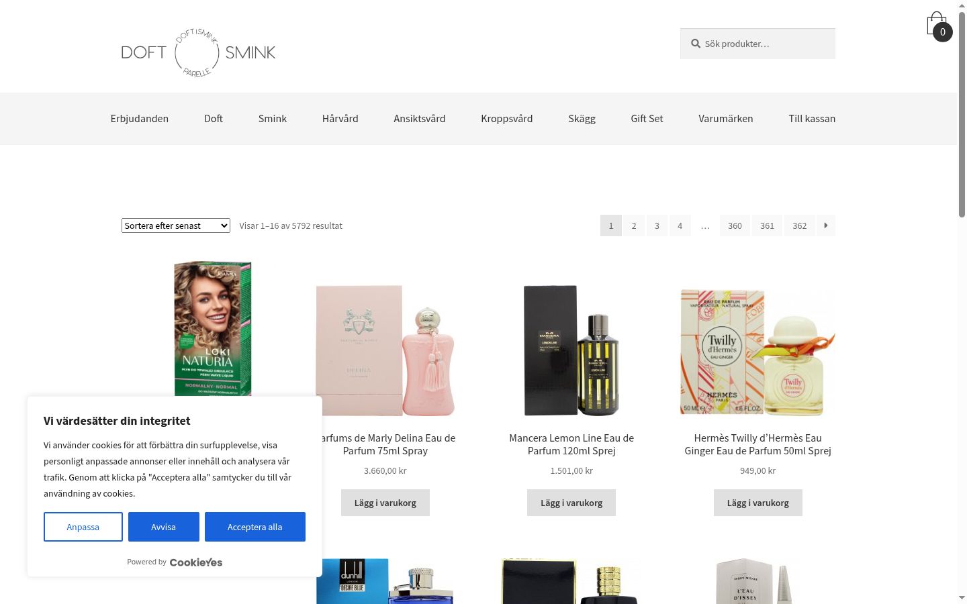Open the Gift Set menu item

(x=647, y=119)
